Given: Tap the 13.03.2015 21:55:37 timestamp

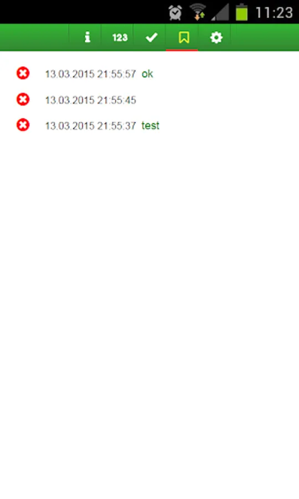Looking at the screenshot, I should (x=91, y=126).
